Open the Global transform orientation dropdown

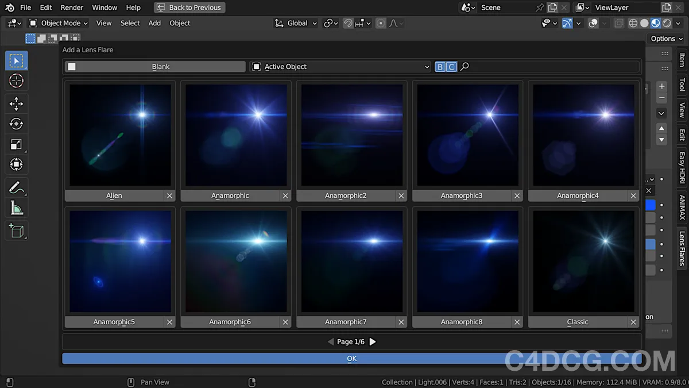coord(296,23)
